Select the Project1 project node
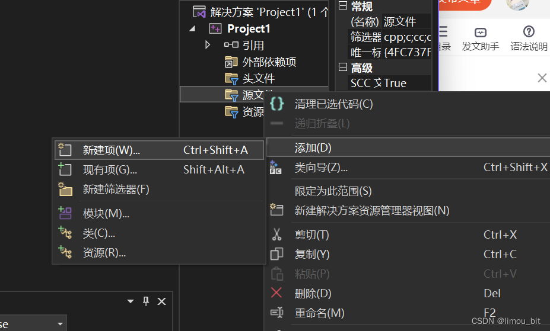The image size is (550, 331). pos(249,28)
